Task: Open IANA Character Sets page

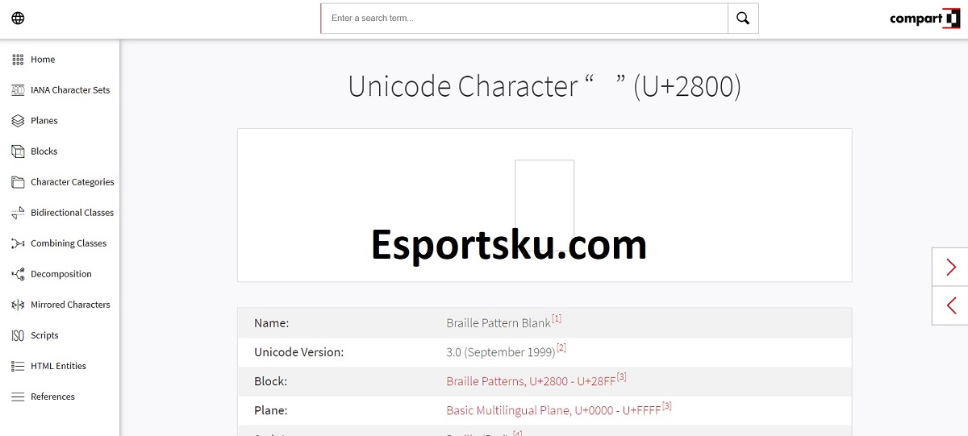Action: coord(70,90)
